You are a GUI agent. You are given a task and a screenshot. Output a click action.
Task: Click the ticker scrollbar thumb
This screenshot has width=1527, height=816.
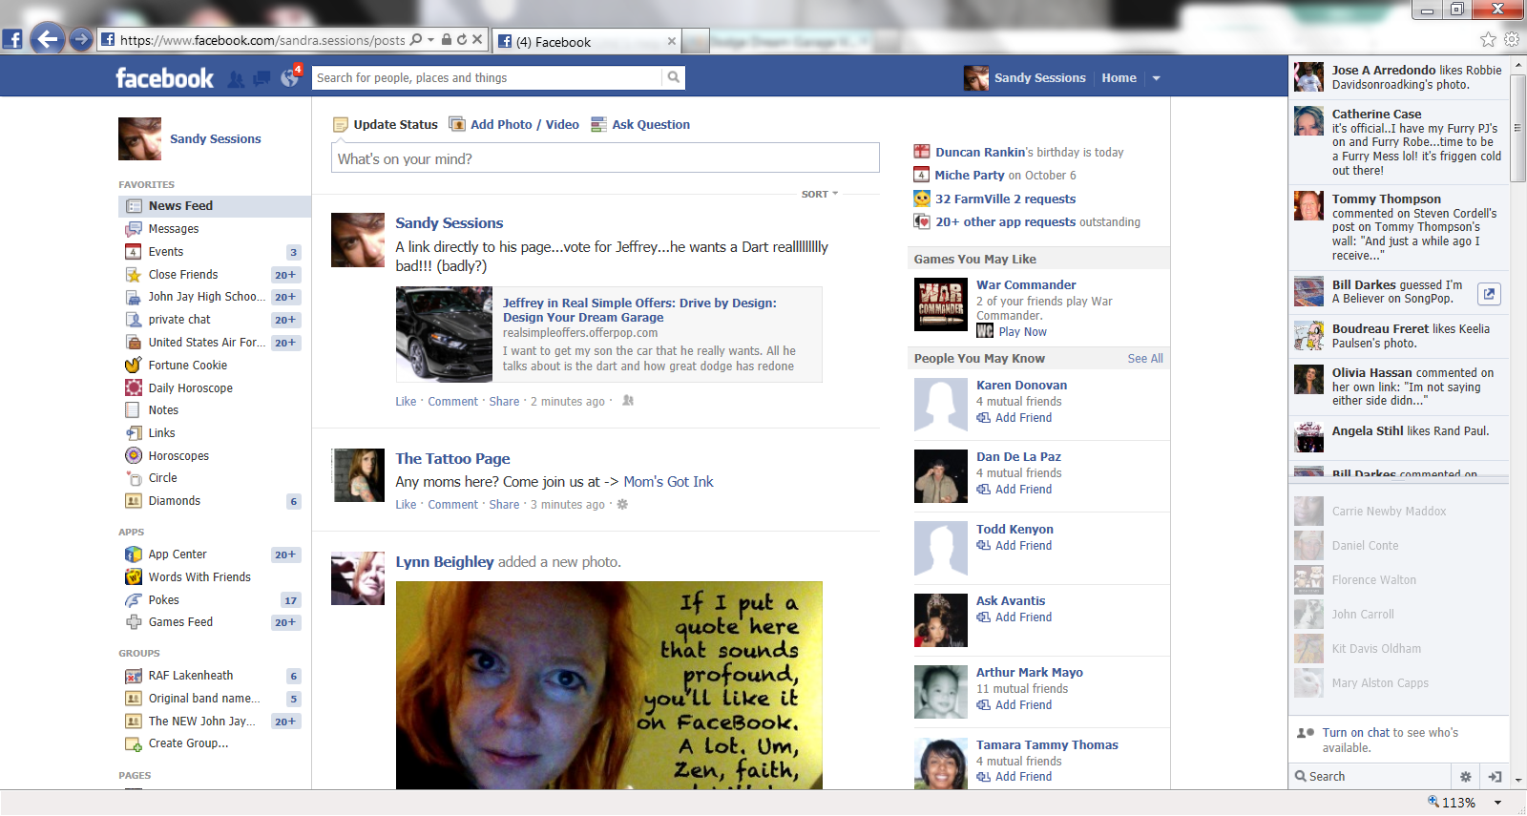[1518, 127]
